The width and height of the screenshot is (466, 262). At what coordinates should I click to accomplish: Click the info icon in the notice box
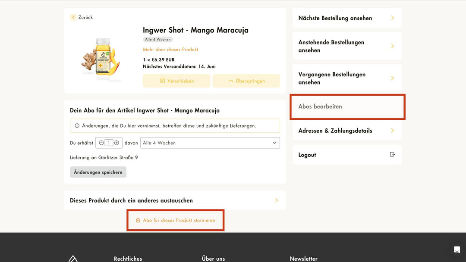tap(77, 126)
